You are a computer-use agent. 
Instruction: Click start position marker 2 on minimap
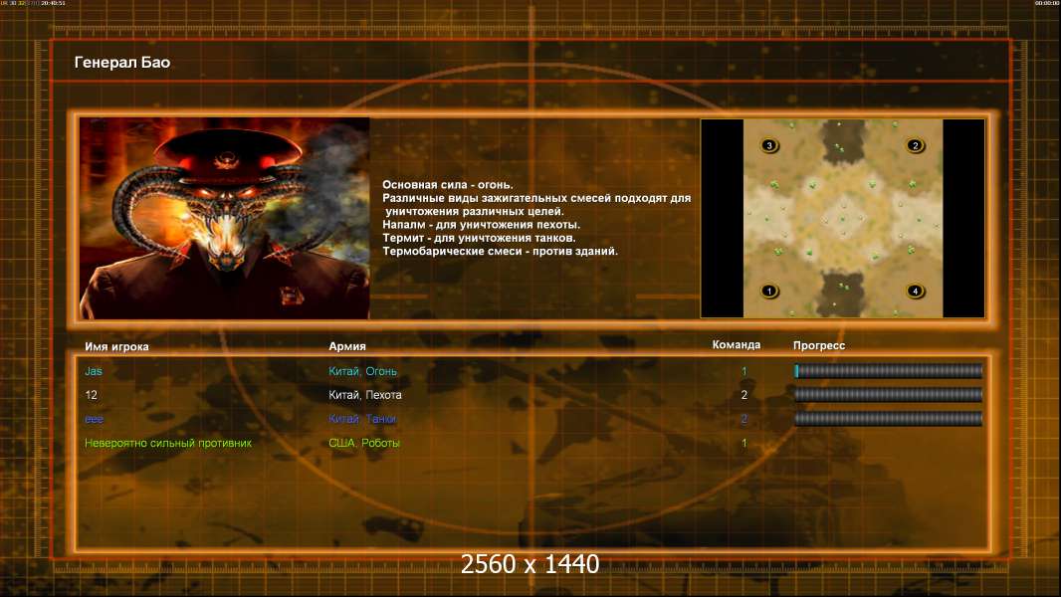pyautogui.click(x=915, y=145)
